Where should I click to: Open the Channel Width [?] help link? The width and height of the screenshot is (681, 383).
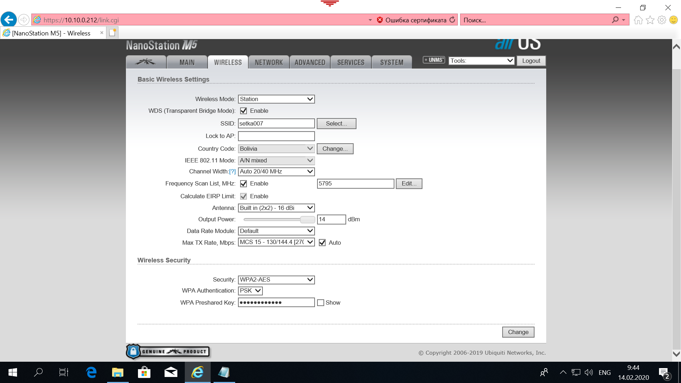coord(232,172)
